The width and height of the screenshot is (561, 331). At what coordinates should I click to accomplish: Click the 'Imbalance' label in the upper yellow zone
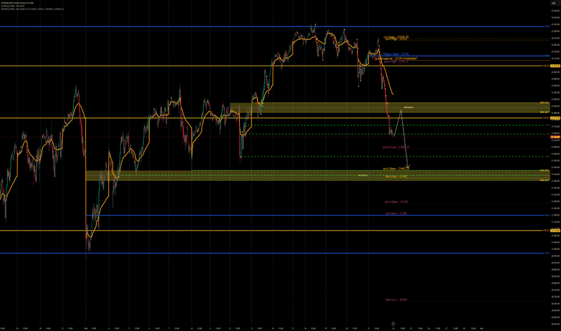(409, 107)
